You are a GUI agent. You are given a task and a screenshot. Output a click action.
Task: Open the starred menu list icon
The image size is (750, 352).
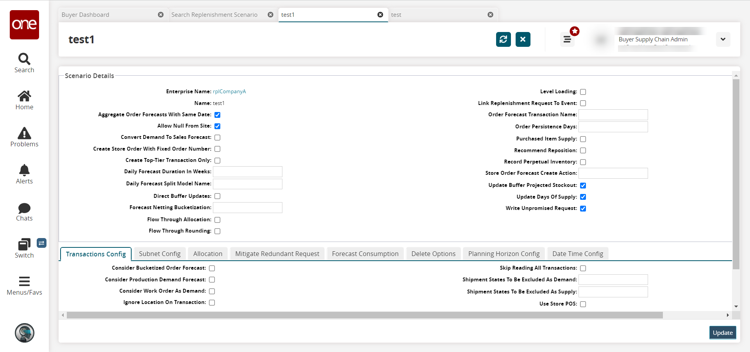click(x=568, y=39)
